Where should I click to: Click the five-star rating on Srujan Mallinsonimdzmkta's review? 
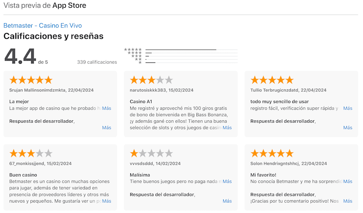click(x=31, y=80)
